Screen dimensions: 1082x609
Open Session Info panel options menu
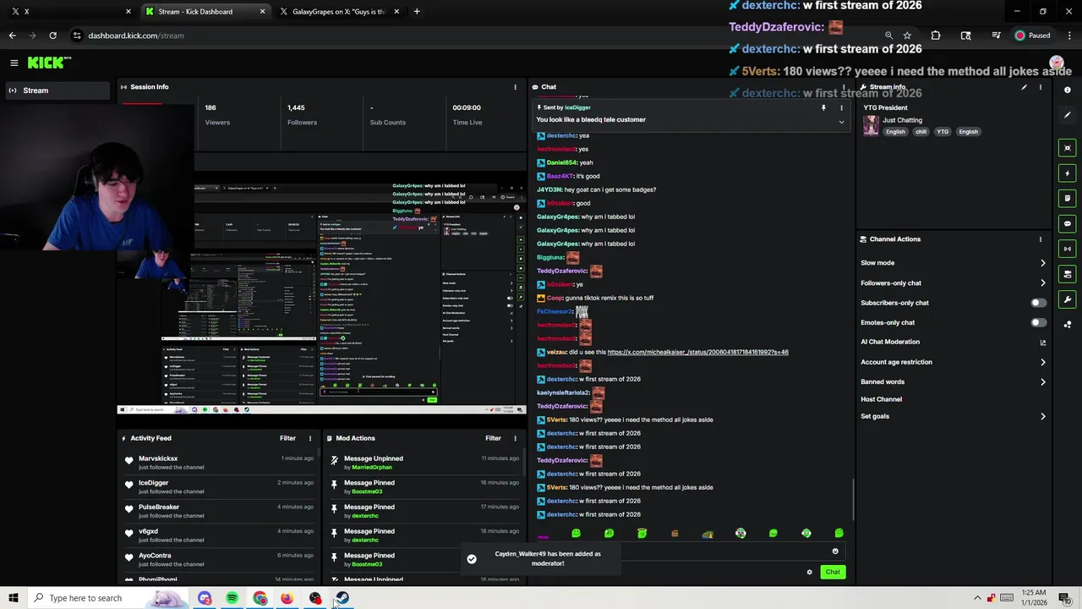[x=515, y=87]
